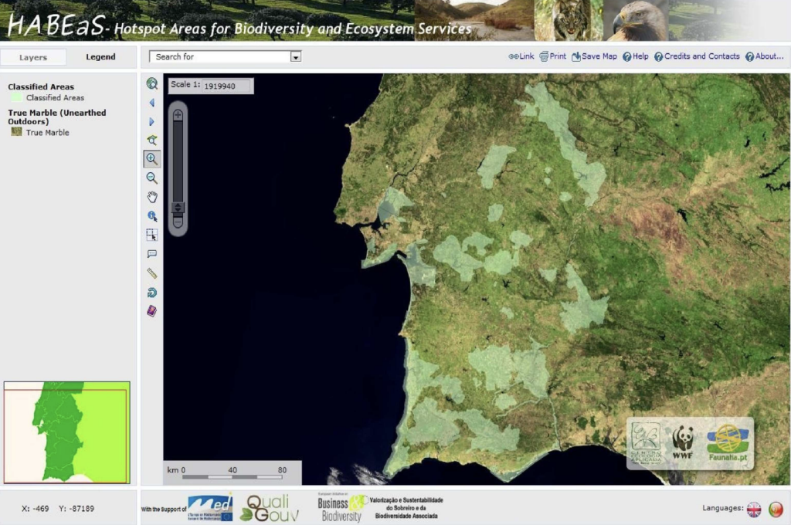Screen dimensions: 791x525
Task: Switch language to English flag
Action: coord(754,510)
